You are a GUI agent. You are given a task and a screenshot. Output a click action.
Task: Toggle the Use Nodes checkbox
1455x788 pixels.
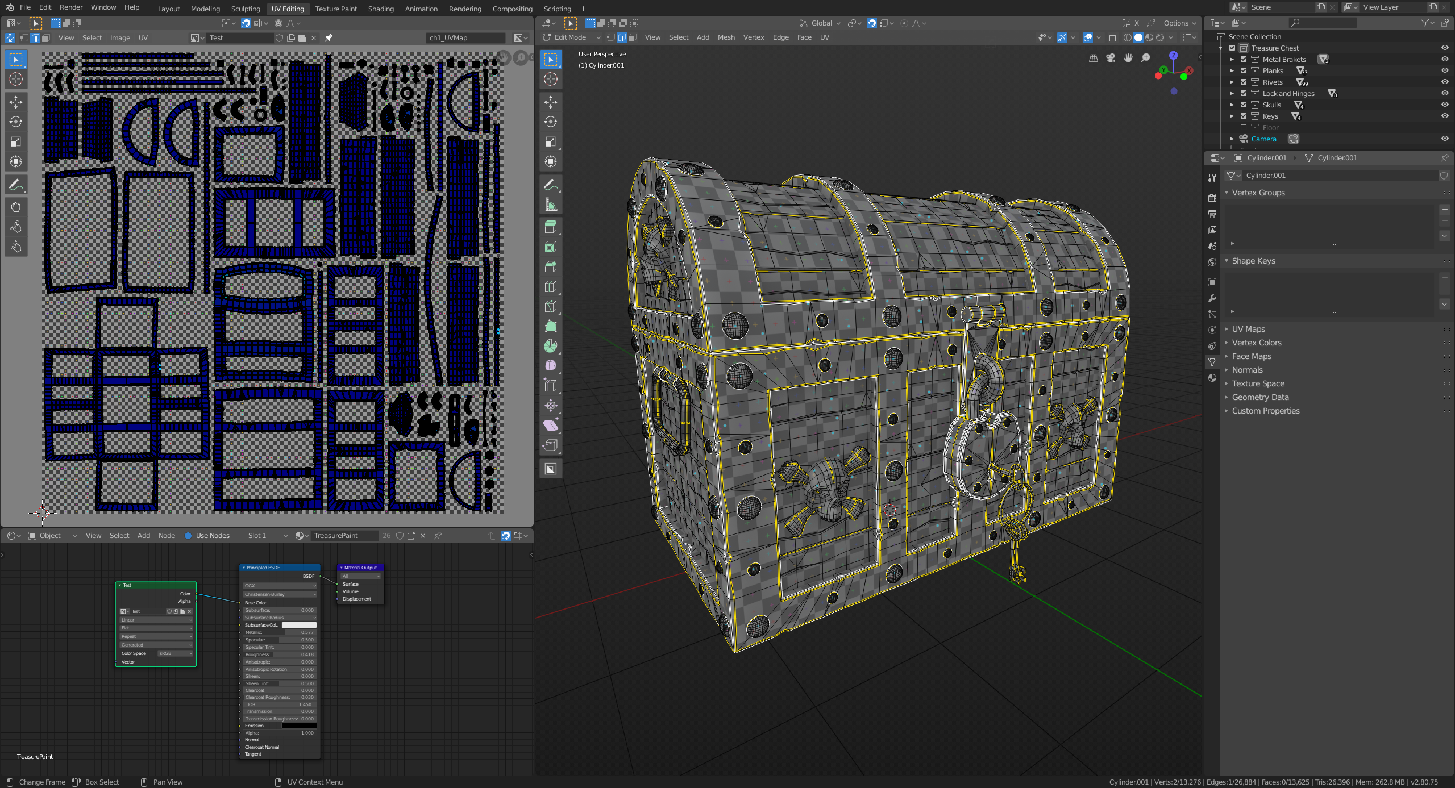tap(188, 536)
